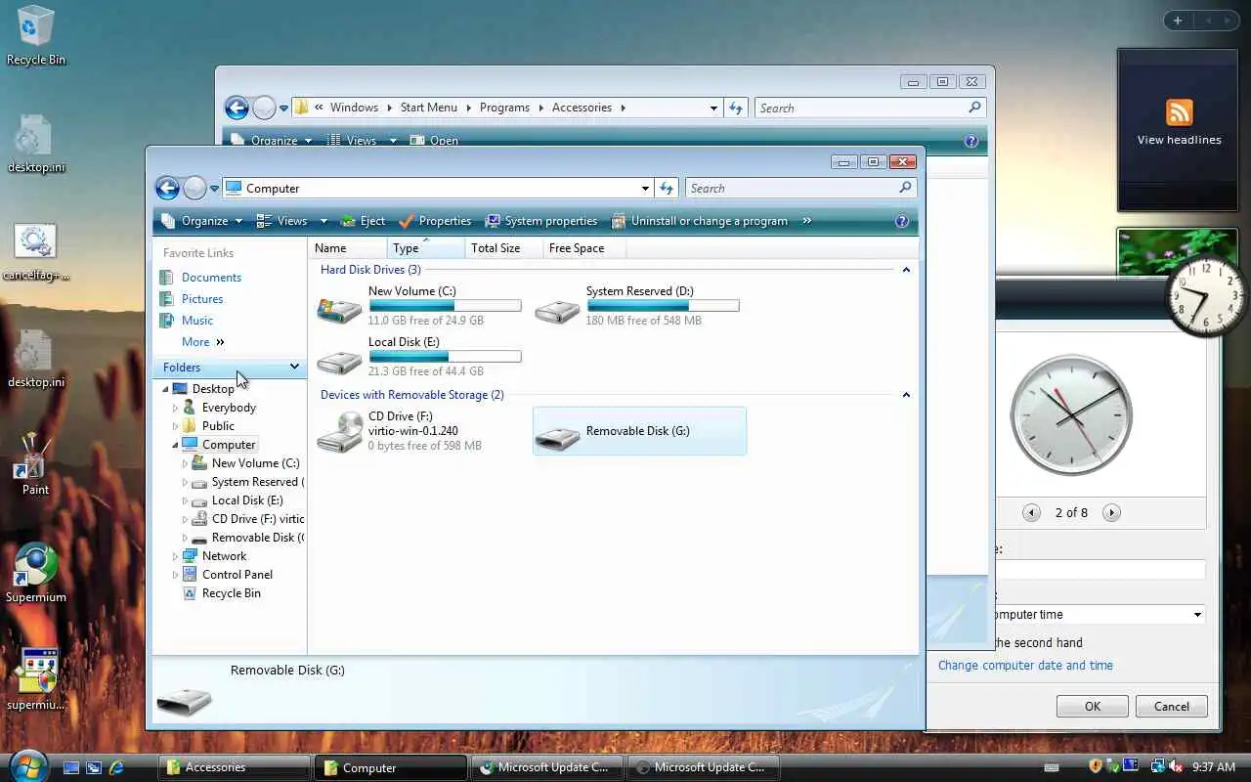Click More favorite links
Screen dimensions: 1251x782
[202, 342]
